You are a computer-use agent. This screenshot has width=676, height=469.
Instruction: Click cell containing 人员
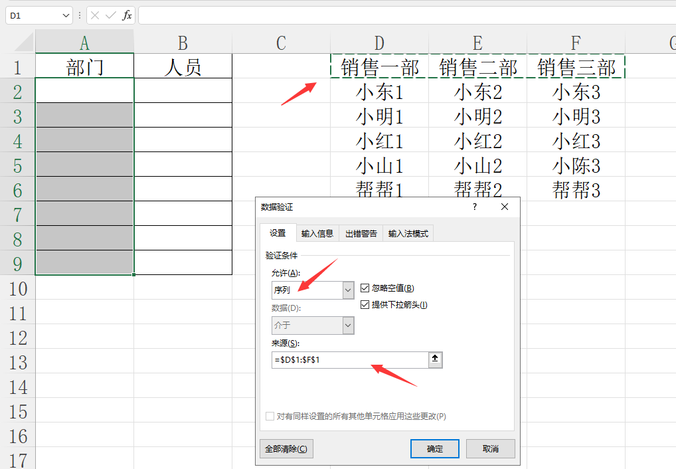183,67
